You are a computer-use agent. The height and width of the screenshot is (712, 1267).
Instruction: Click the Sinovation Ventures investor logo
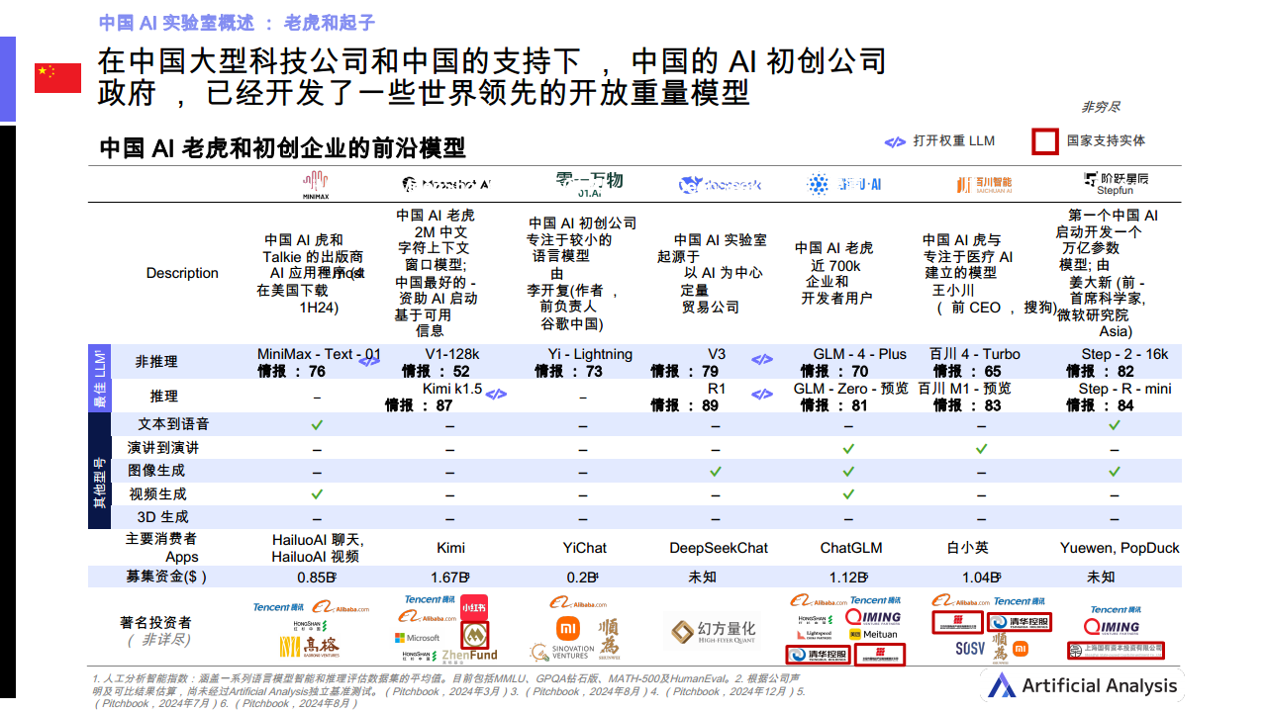pyautogui.click(x=561, y=652)
